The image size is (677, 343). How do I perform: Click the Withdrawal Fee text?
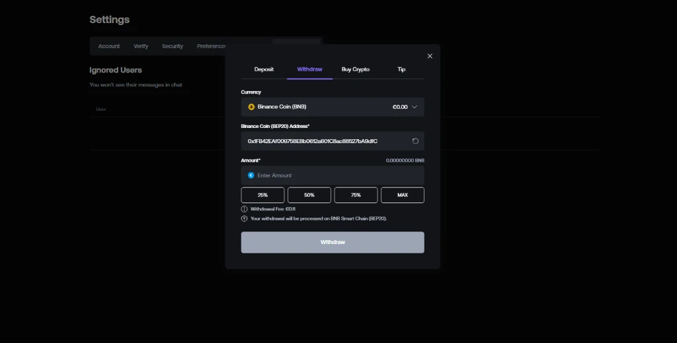273,209
